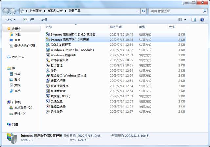Select the 组件服务 icon
210x147 pixels.
48,111
